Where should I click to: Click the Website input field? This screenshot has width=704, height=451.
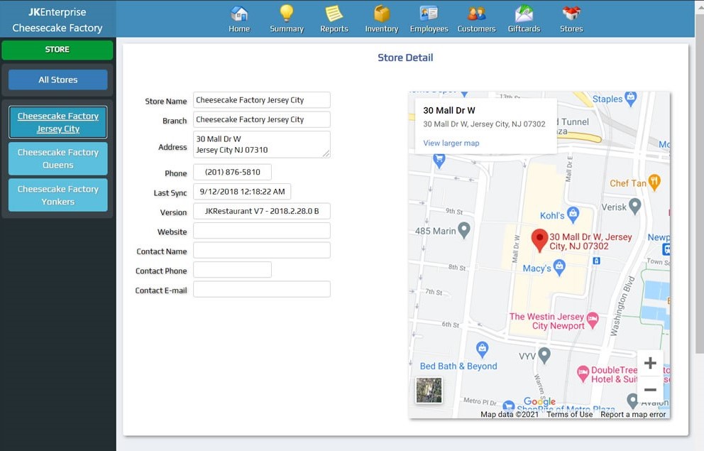point(262,230)
